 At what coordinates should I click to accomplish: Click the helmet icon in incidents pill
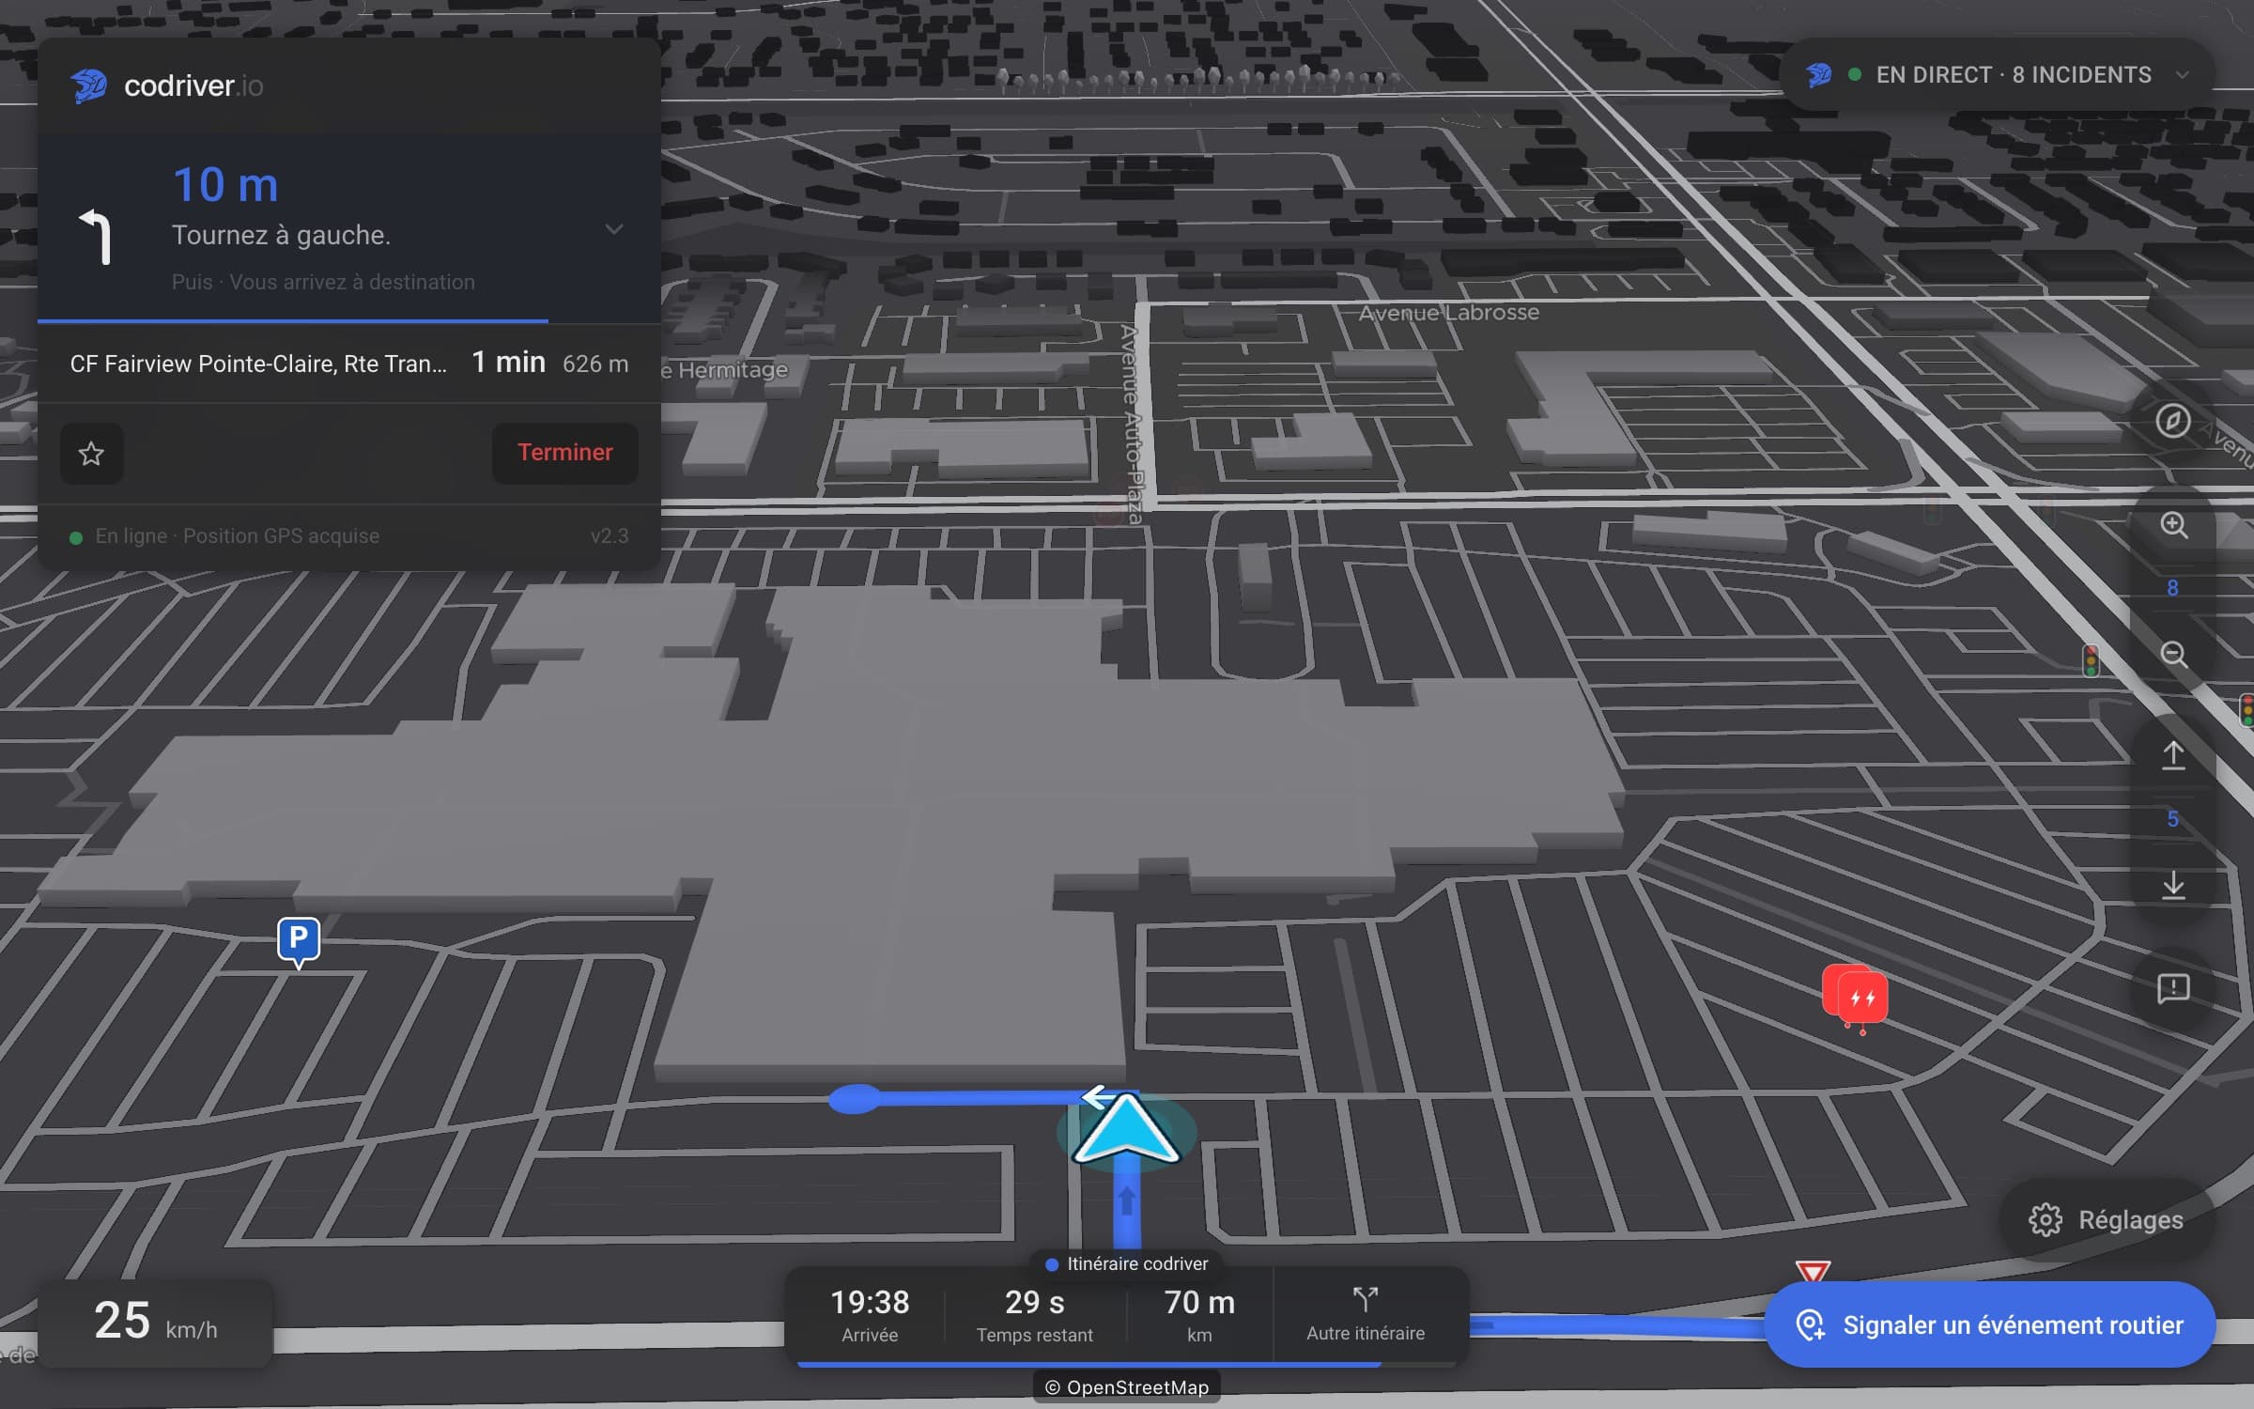(1819, 75)
